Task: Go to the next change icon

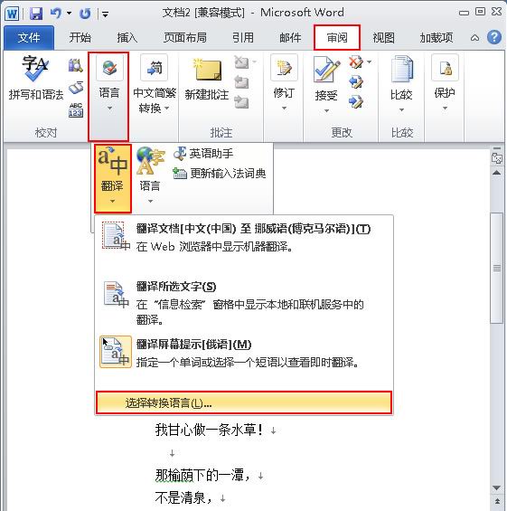Action: [x=355, y=102]
